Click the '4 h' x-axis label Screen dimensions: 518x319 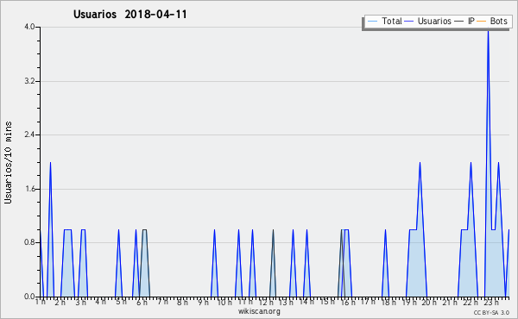100,302
